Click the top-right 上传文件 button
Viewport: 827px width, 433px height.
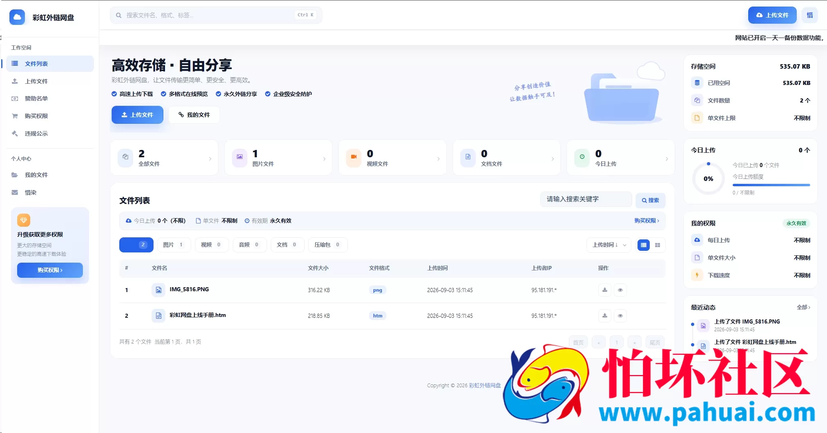tap(772, 15)
